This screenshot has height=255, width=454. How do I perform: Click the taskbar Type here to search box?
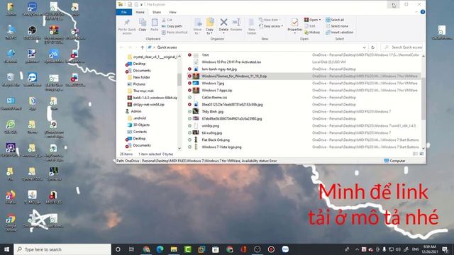pos(62,249)
